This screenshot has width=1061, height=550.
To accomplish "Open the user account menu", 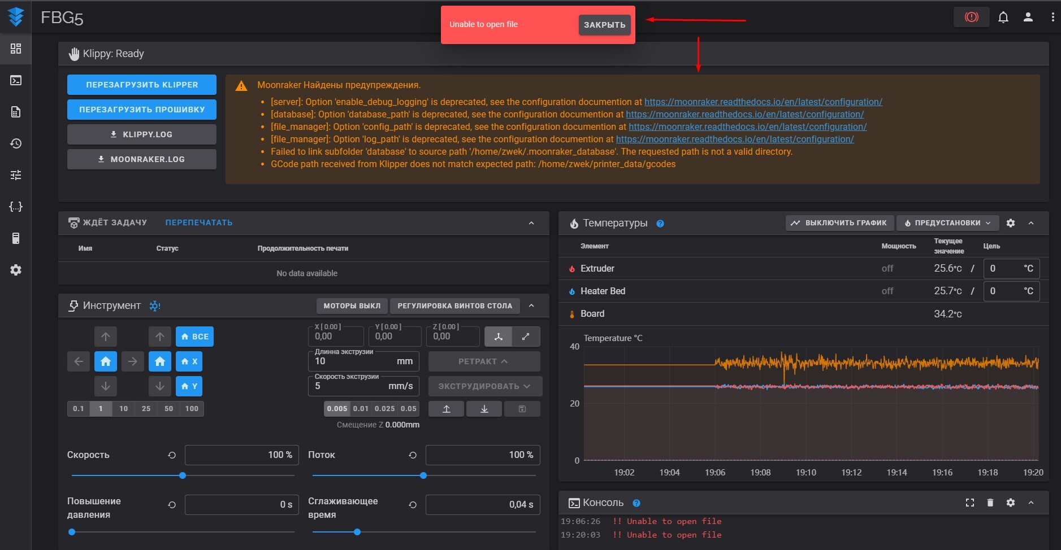I will pyautogui.click(x=1028, y=18).
